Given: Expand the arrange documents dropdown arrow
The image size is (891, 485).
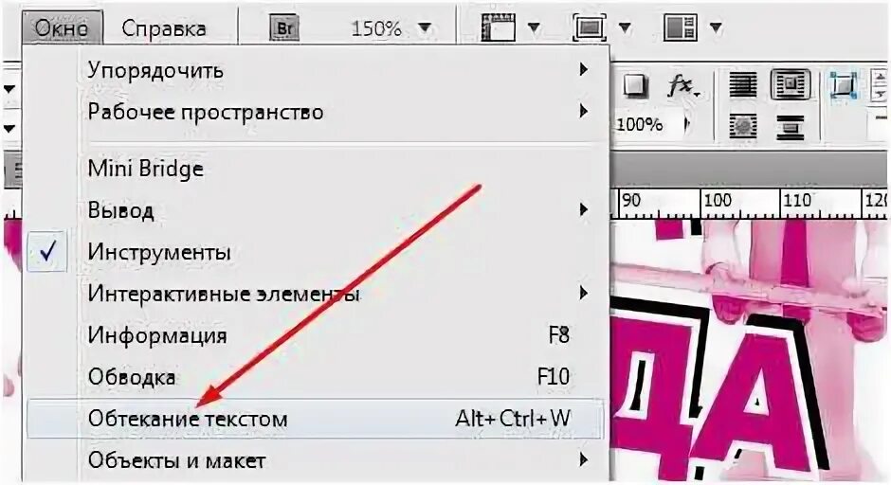Looking at the screenshot, I should tap(716, 27).
